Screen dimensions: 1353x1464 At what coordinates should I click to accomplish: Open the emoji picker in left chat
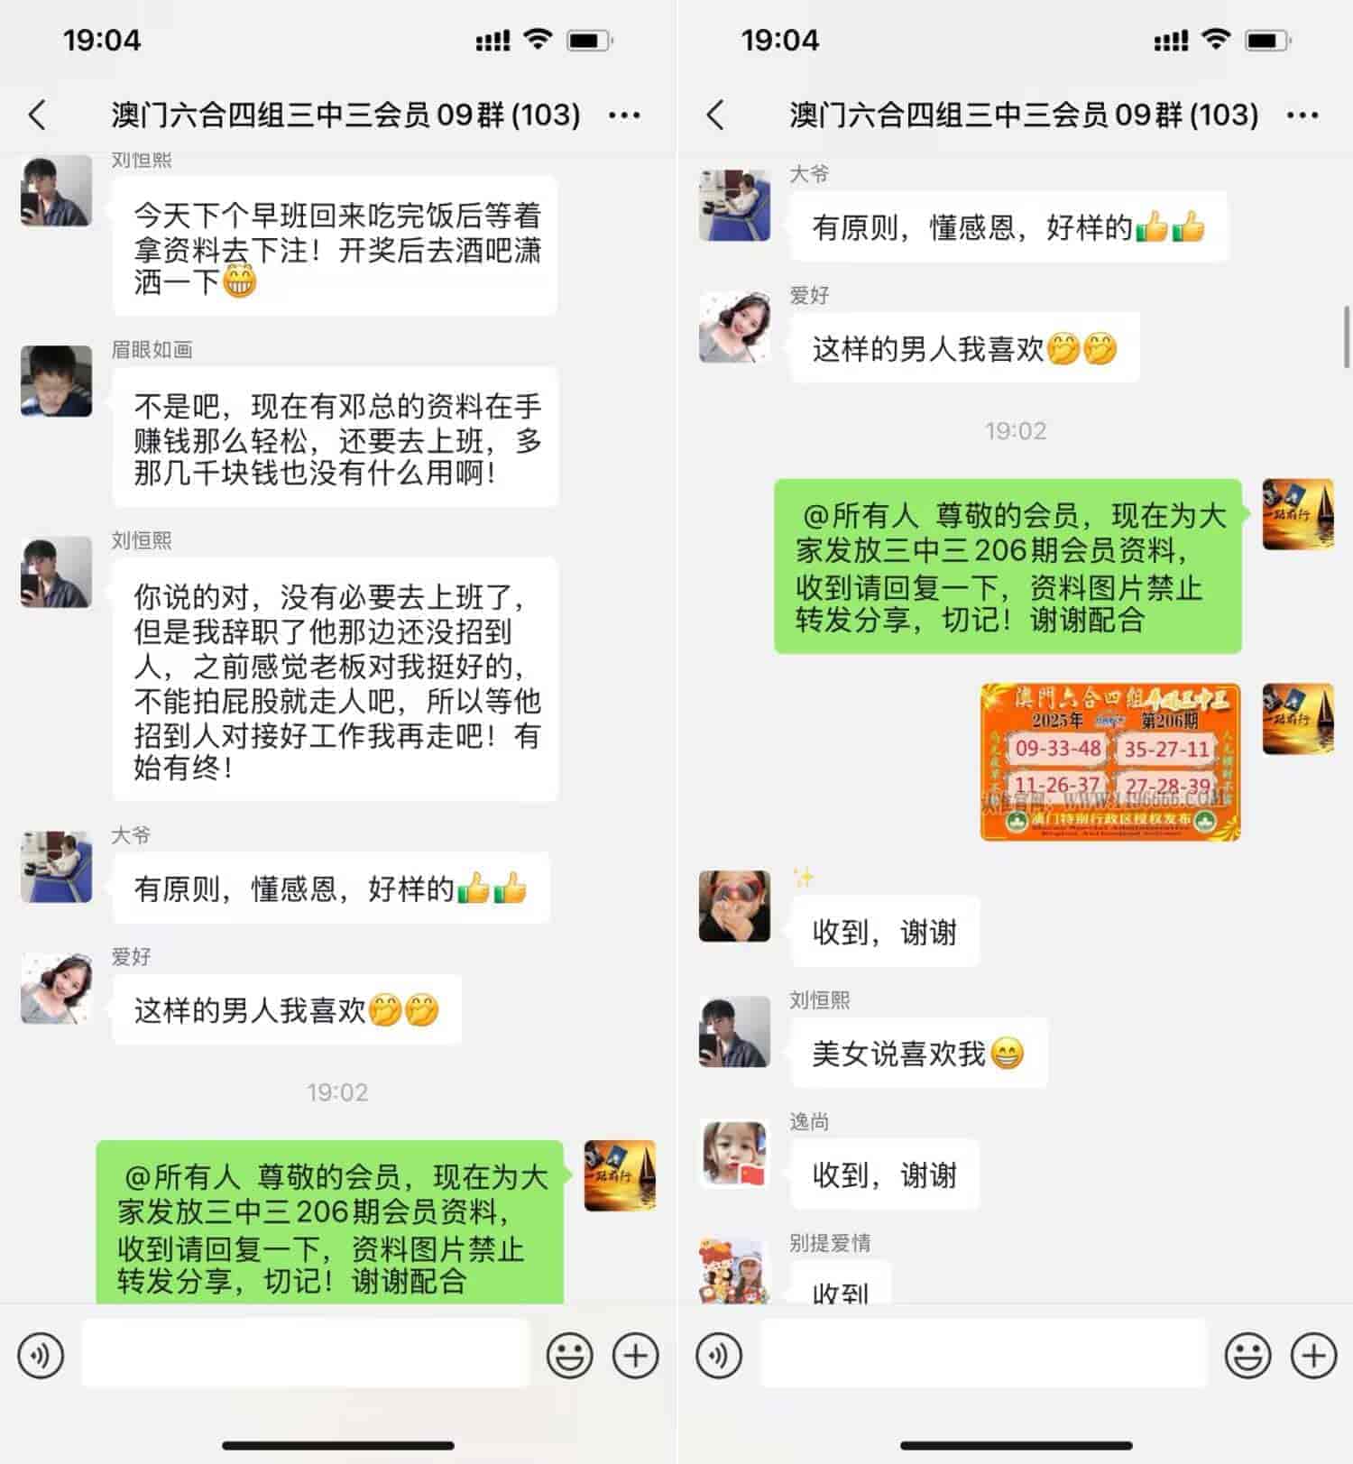click(570, 1355)
